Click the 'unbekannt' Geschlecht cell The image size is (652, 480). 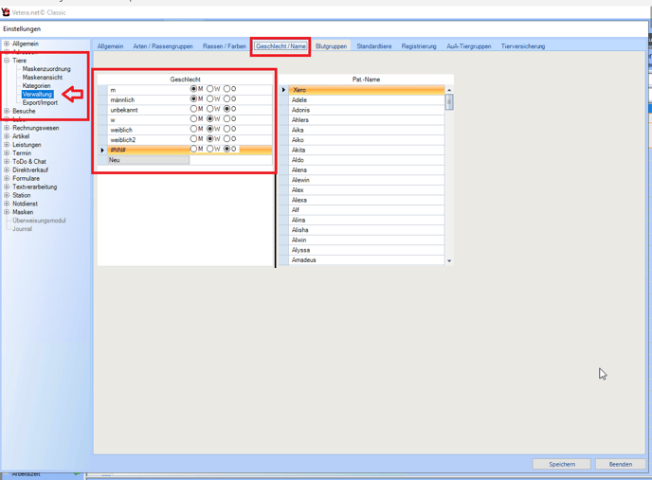tap(149, 110)
